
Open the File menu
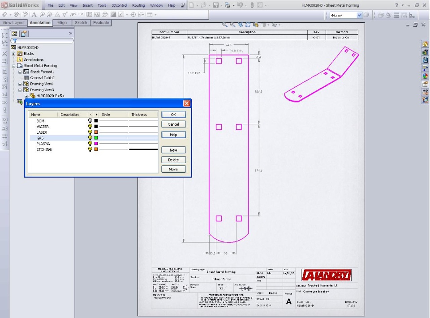(x=51, y=5)
